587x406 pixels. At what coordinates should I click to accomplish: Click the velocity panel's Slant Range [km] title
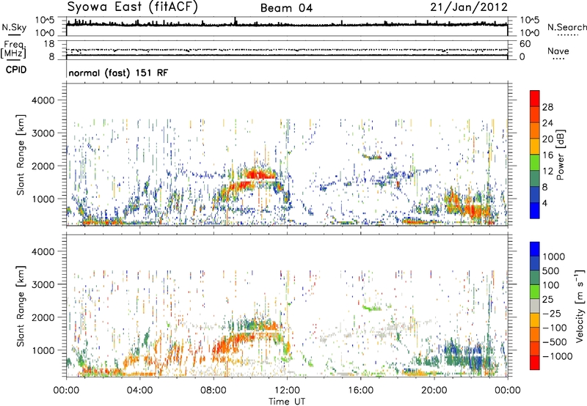(21, 306)
